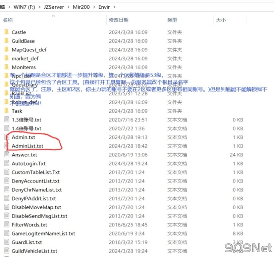Select the GuardList.txt file icon
The width and height of the screenshot is (274, 257).
point(7,242)
